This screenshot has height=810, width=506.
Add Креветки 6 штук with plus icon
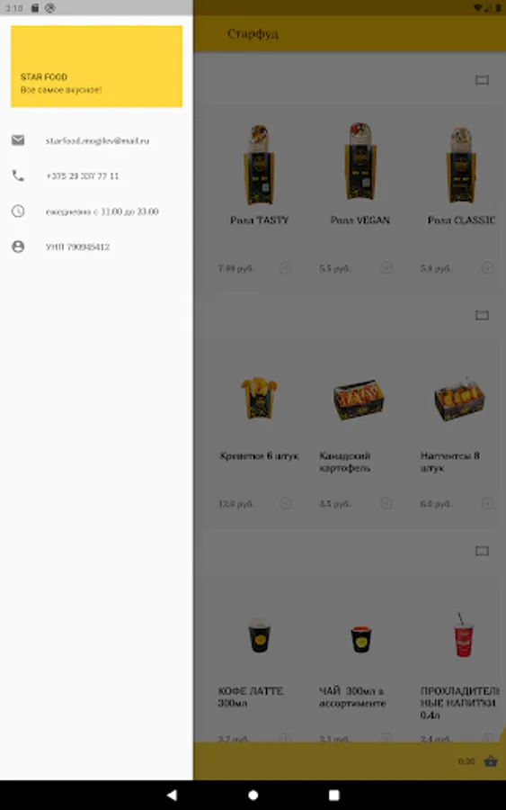tap(285, 503)
